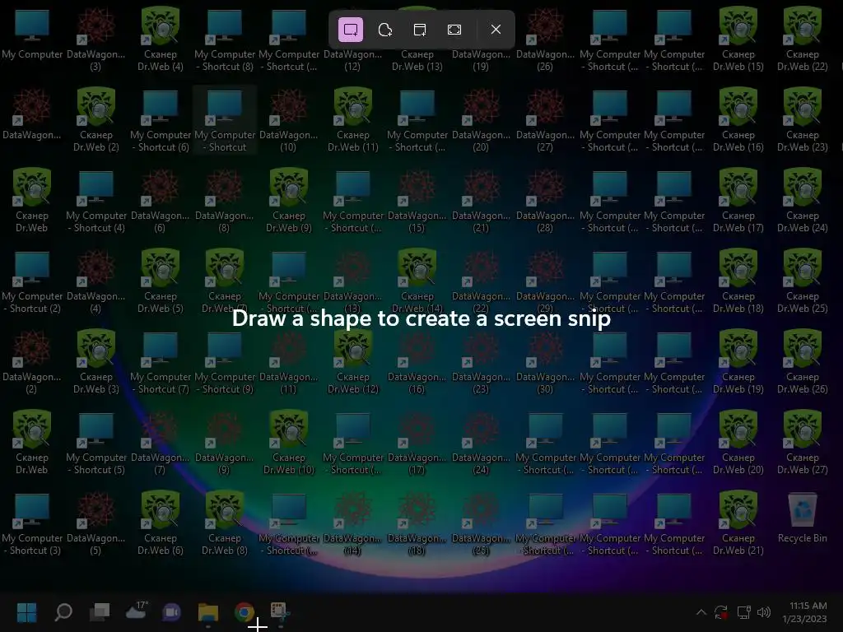The height and width of the screenshot is (632, 843).
Task: Select Сканер Dr.Web (21) shortcut
Action: tap(738, 523)
